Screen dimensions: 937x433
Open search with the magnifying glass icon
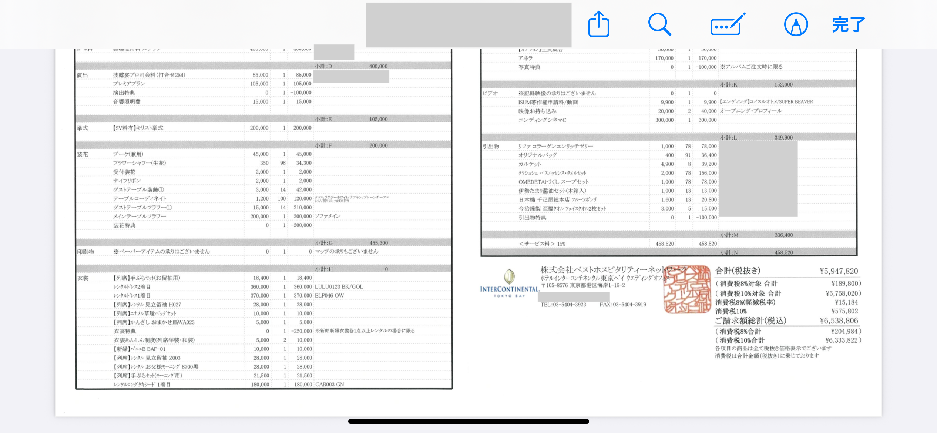point(659,24)
